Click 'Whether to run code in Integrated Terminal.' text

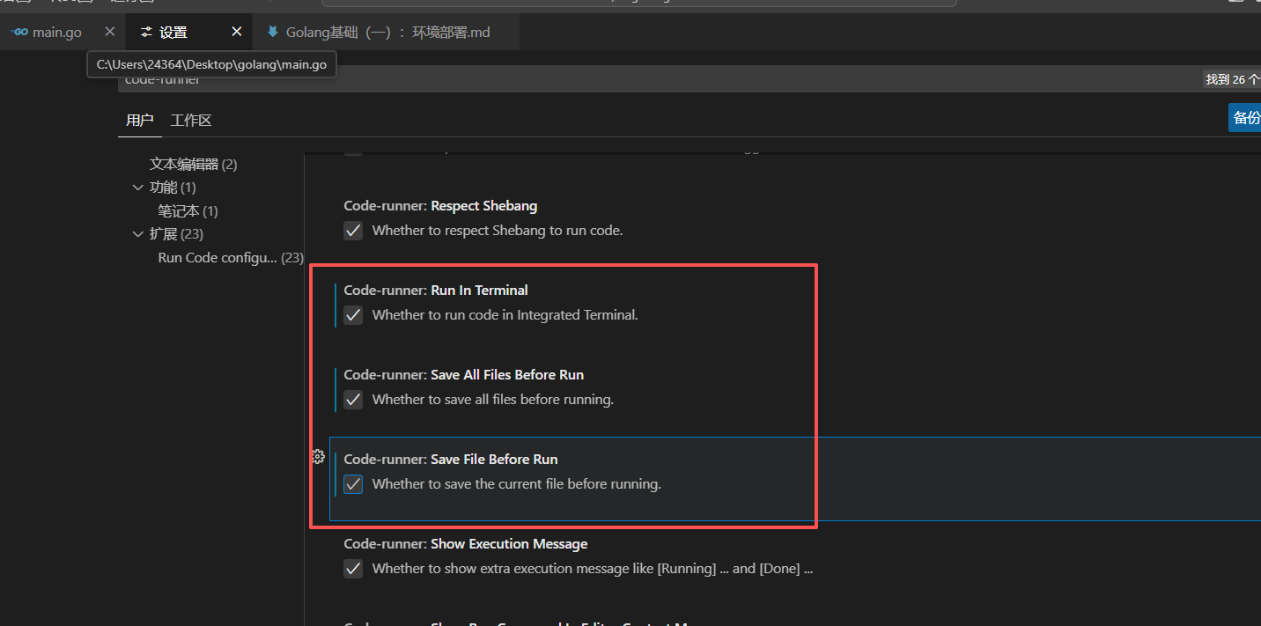(x=505, y=315)
